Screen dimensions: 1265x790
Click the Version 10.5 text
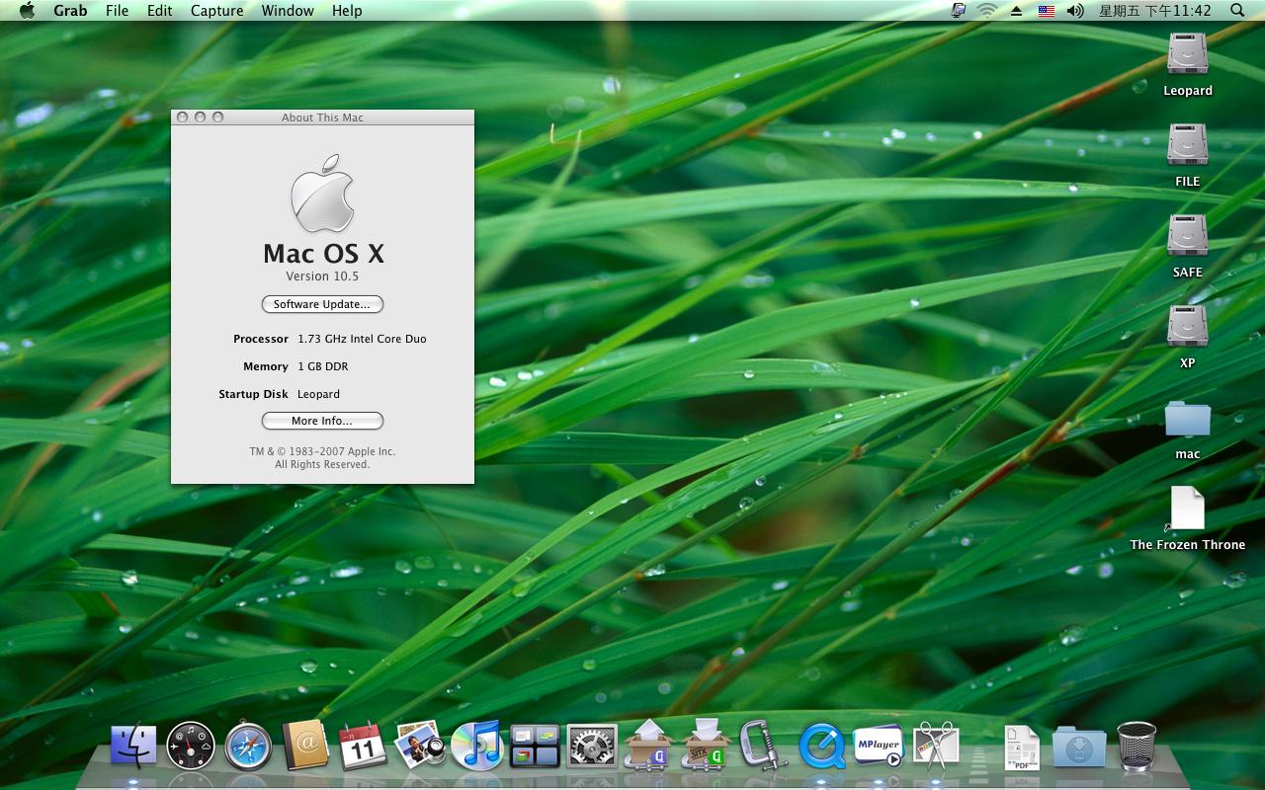[322, 276]
